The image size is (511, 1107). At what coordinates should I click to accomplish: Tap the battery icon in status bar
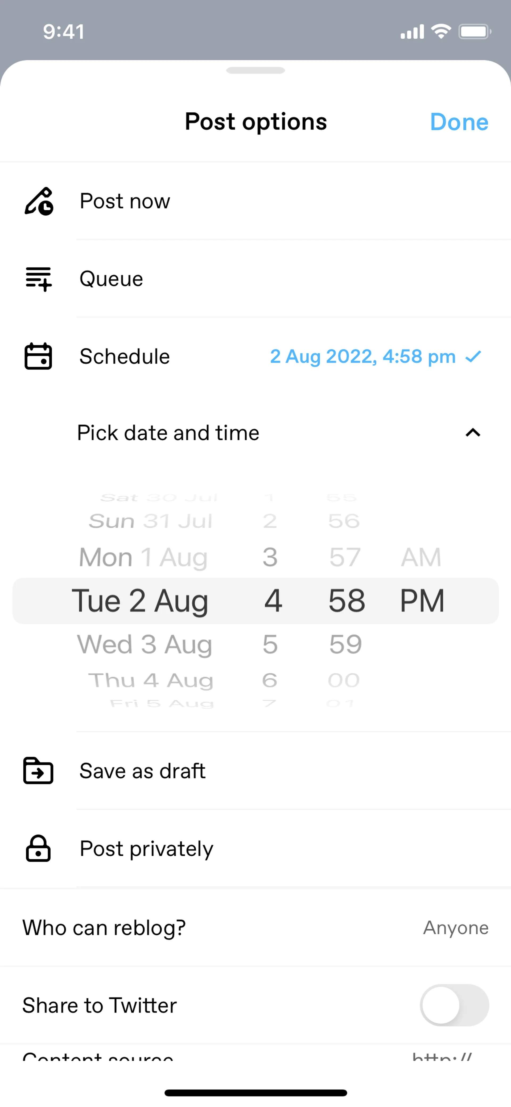pyautogui.click(x=475, y=32)
